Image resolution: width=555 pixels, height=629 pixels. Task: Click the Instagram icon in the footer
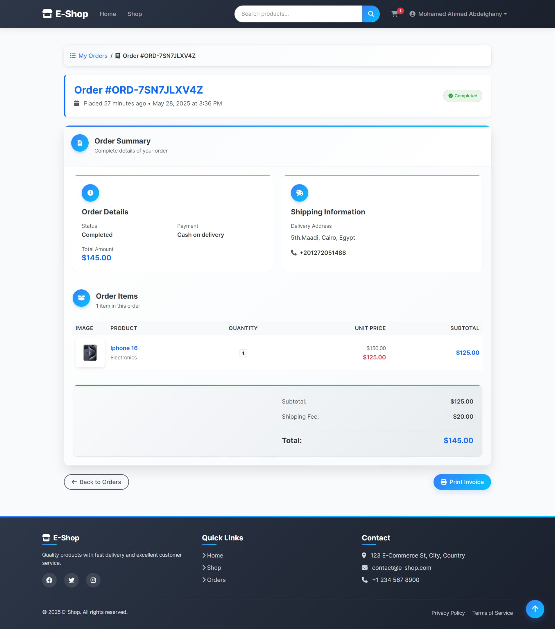93,580
